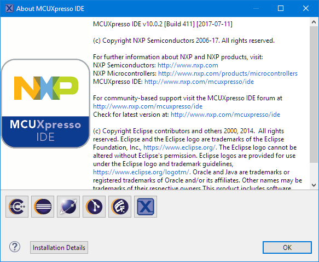
Task: Open the MCUXpresso IDE forum link
Action: [x=148, y=106]
